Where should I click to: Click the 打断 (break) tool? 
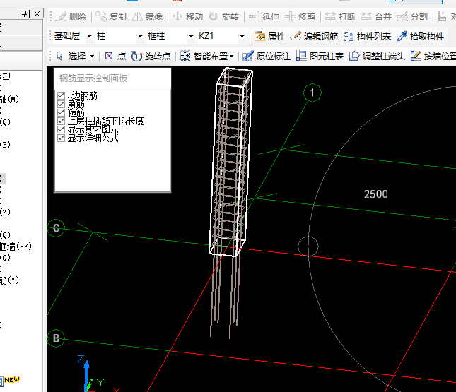click(x=340, y=16)
